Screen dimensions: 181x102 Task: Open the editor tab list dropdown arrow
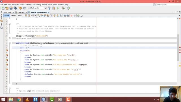[177, 12]
